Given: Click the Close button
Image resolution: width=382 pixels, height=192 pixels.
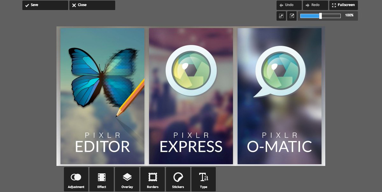Looking at the screenshot, I should tap(92, 5).
